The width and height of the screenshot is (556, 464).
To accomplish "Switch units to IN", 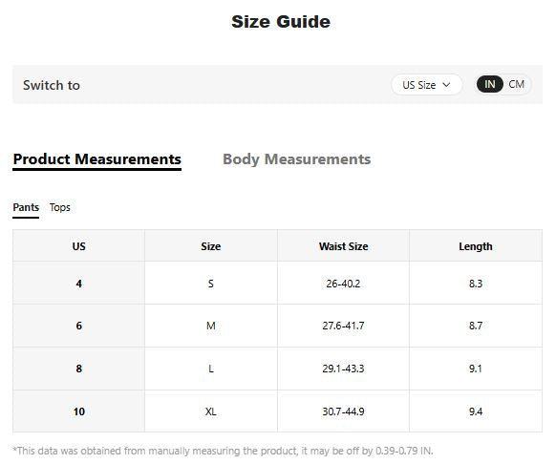I will click(x=490, y=84).
